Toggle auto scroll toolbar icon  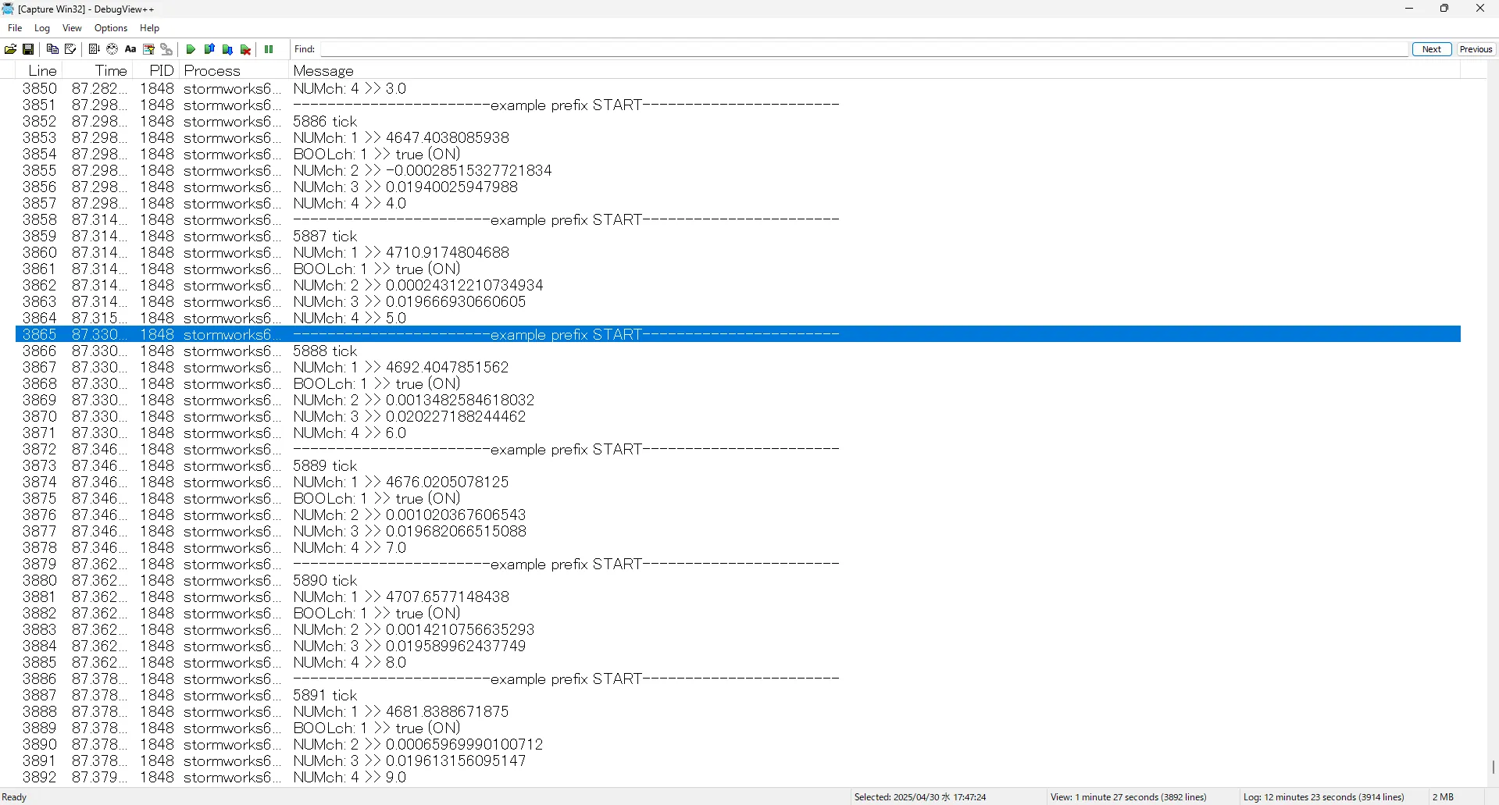[x=94, y=49]
